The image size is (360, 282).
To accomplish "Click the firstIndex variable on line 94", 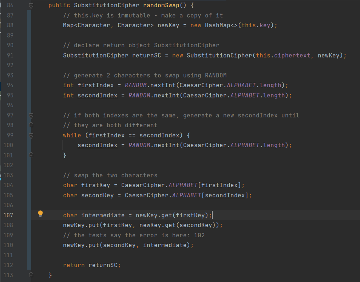I will point(95,85).
